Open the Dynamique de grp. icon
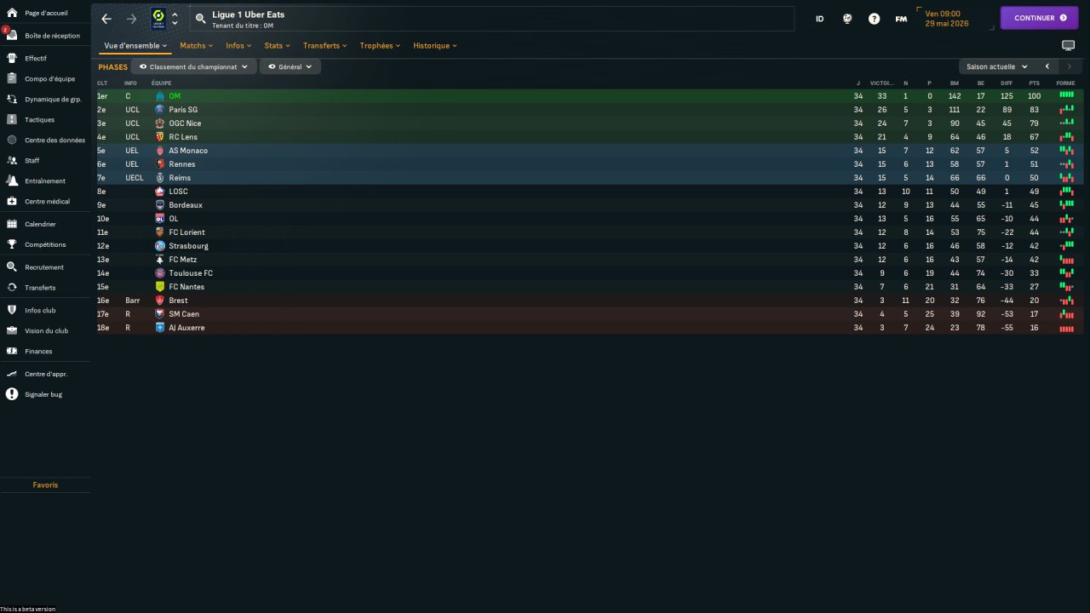 coord(12,100)
